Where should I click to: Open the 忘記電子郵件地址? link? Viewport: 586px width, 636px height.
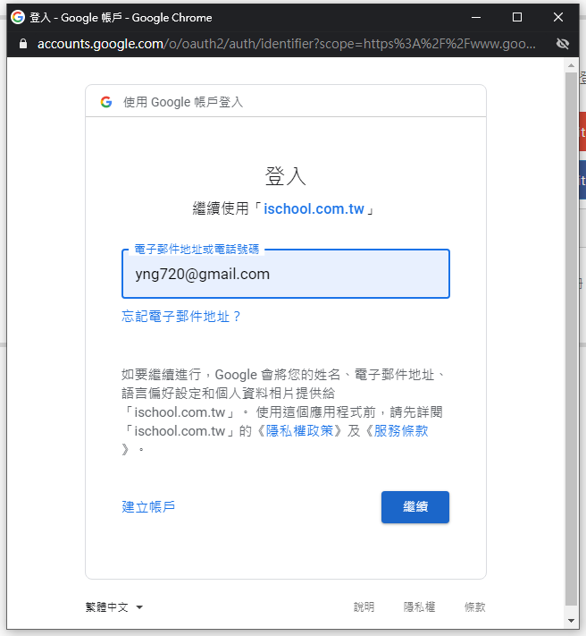coord(181,316)
